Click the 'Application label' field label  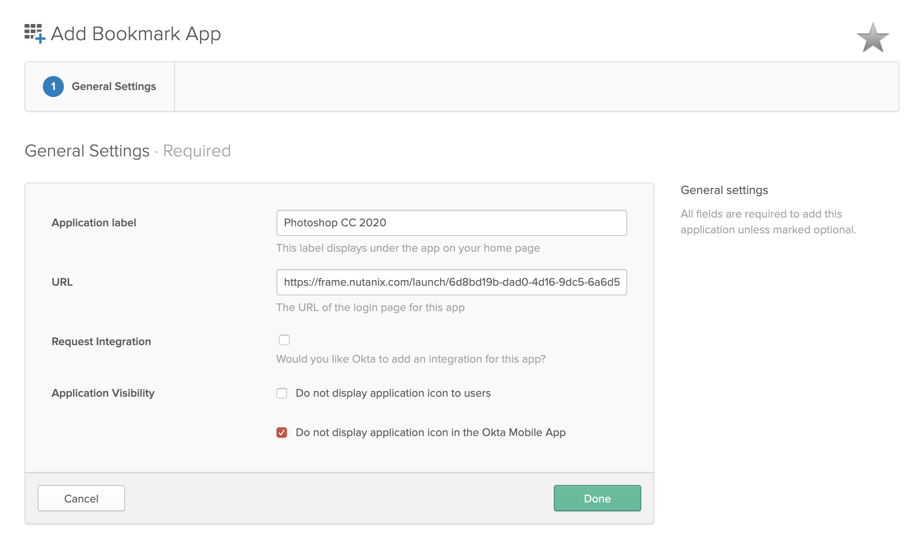pyautogui.click(x=94, y=223)
